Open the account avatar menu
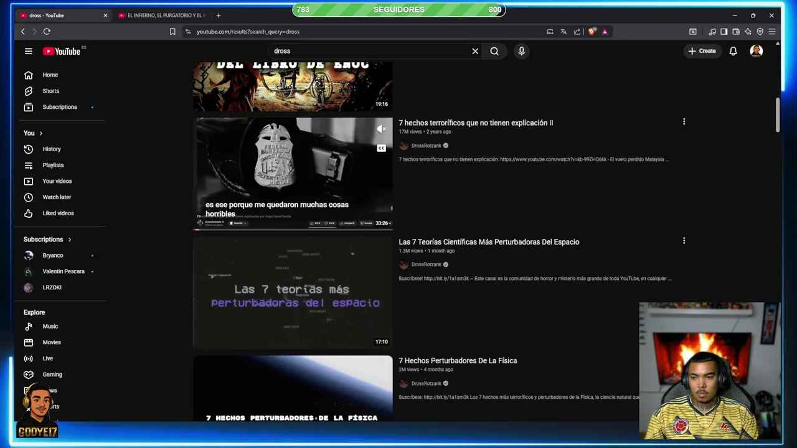Screen dimensions: 797x448 757,51
